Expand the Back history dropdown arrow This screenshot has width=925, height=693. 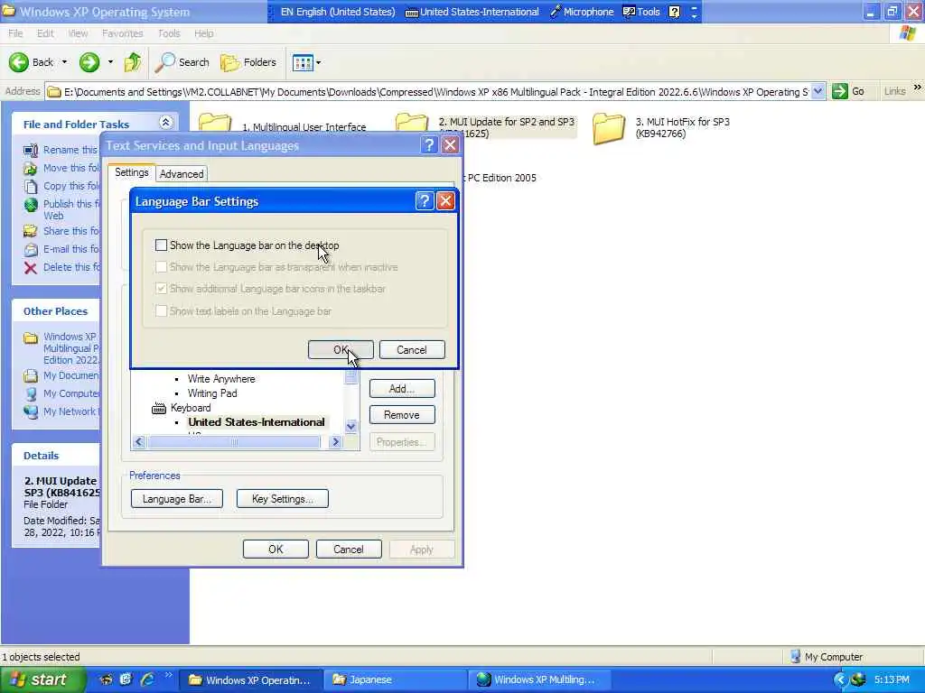pyautogui.click(x=64, y=62)
